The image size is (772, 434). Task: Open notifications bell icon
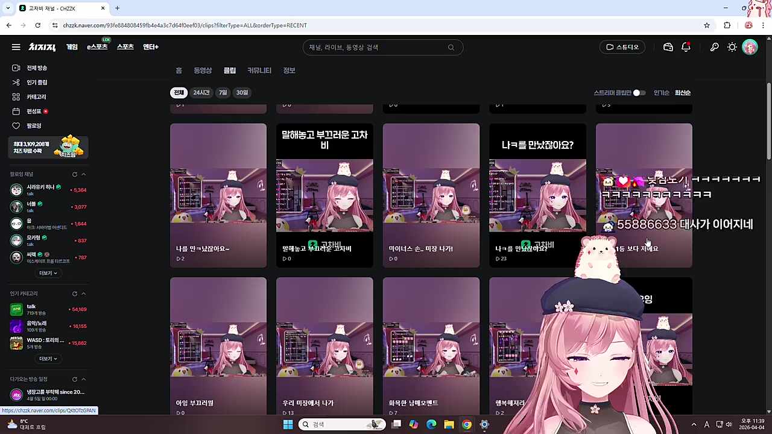click(686, 47)
